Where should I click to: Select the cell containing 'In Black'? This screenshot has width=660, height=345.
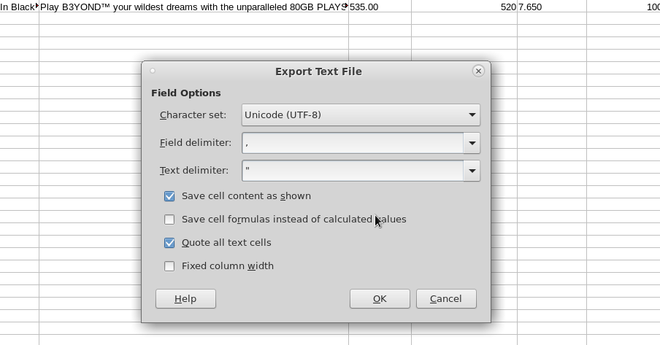click(x=19, y=7)
